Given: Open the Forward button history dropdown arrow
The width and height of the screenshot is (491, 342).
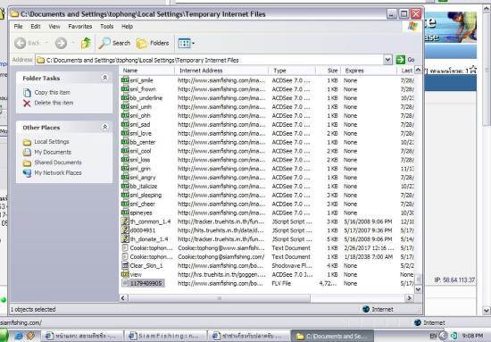Looking at the screenshot, I should (72, 43).
